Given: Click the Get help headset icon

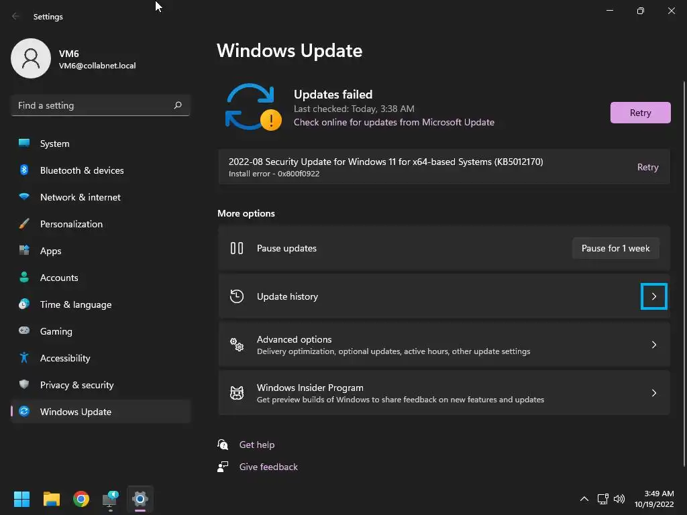Looking at the screenshot, I should tap(223, 445).
